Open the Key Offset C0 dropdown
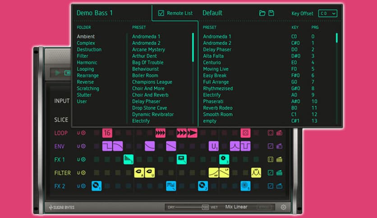Screen dimensions: 377x218 click(x=328, y=14)
